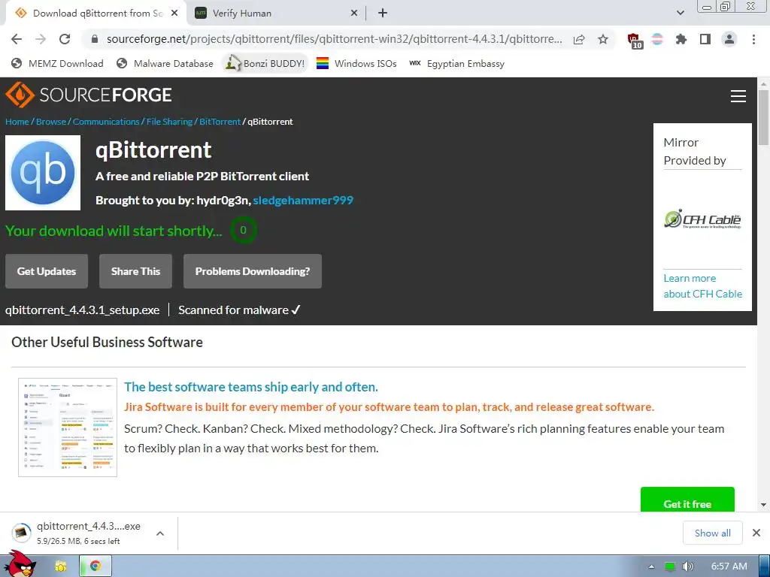Click Show all downloads button

coord(713,533)
